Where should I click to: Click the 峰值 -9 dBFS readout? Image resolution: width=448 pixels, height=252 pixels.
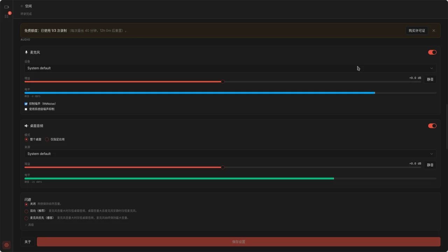pos(33,96)
